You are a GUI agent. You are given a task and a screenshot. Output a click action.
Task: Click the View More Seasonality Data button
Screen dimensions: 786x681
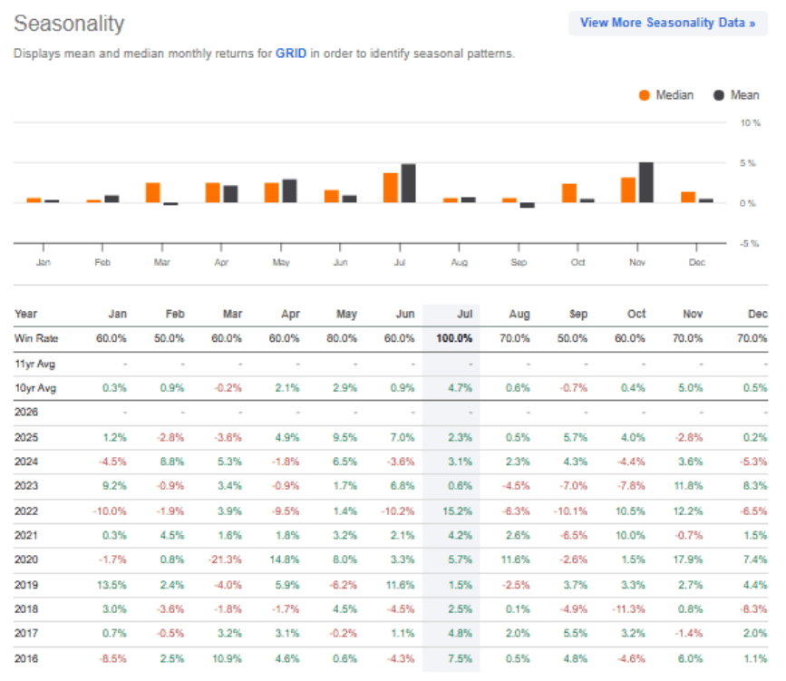(x=667, y=23)
